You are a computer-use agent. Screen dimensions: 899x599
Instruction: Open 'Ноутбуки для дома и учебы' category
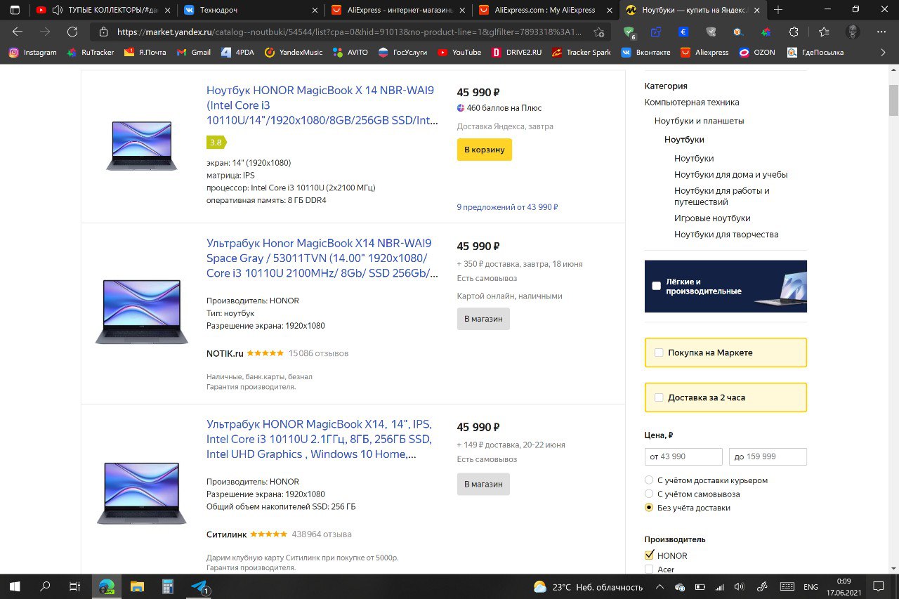(730, 174)
